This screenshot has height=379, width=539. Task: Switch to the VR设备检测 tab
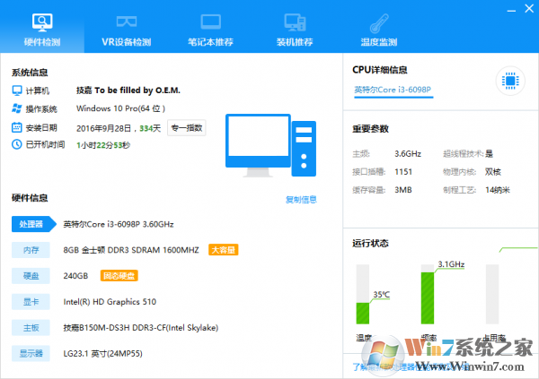pyautogui.click(x=126, y=30)
